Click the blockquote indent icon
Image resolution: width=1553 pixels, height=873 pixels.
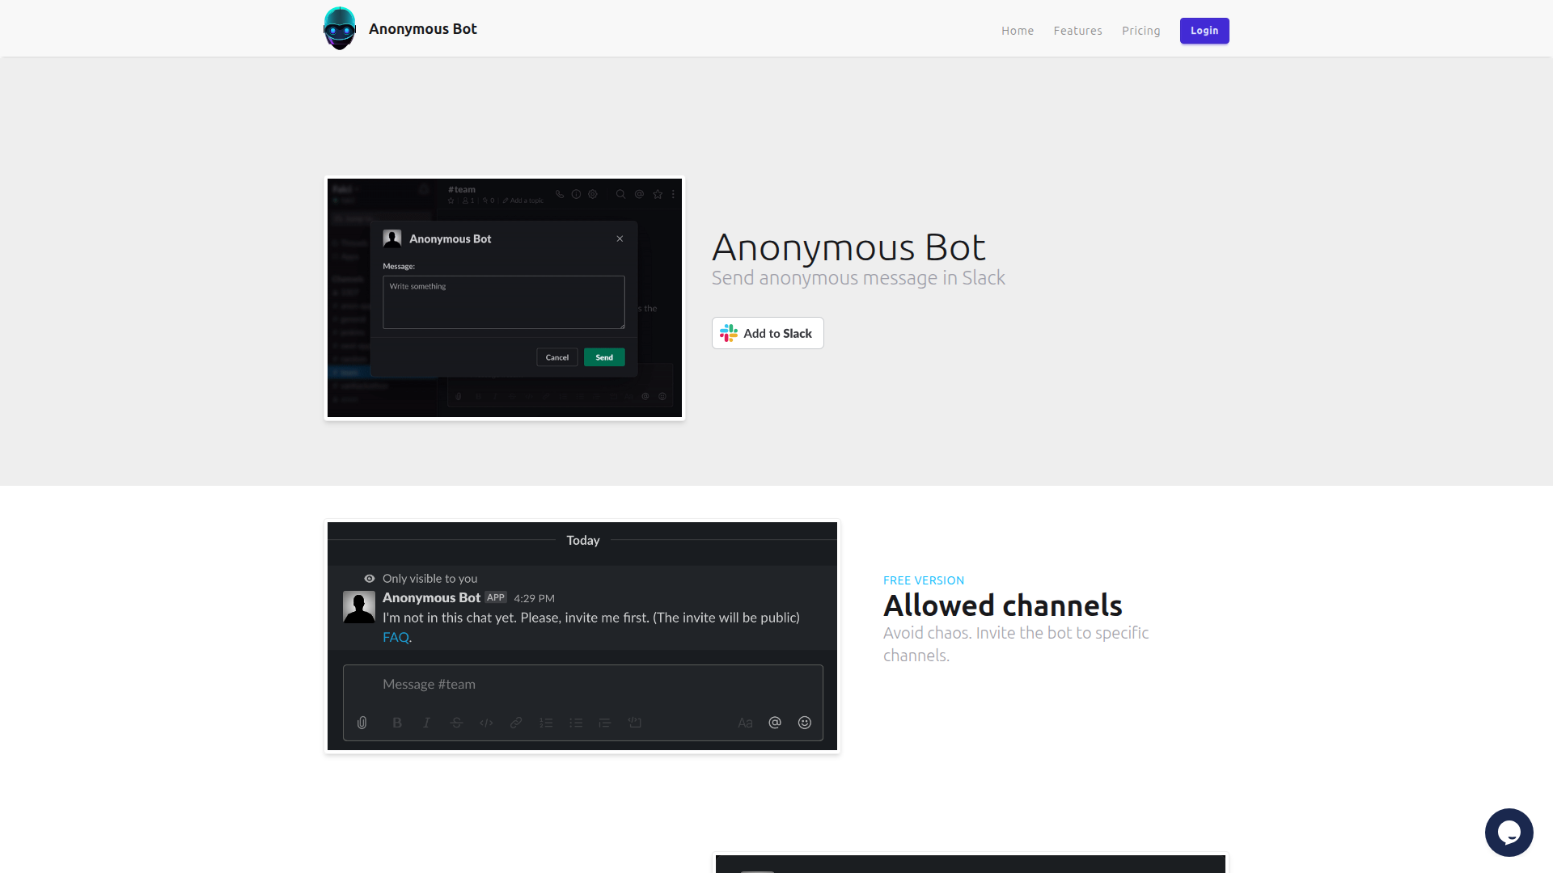coord(605,723)
